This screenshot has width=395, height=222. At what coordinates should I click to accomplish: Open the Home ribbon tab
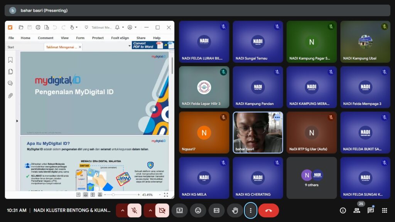click(x=25, y=38)
